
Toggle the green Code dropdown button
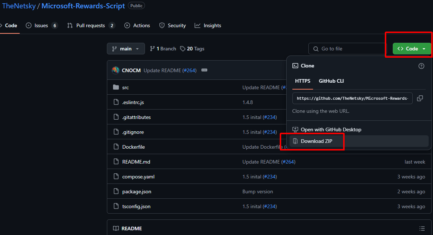click(x=412, y=49)
